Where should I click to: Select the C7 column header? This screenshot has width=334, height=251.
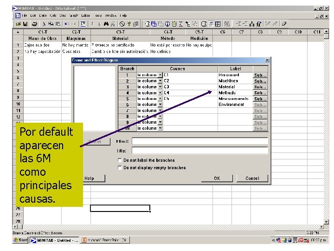[241, 32]
